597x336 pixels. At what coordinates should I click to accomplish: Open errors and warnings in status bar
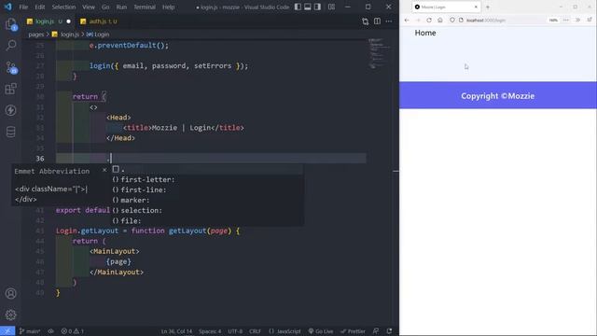click(73, 331)
